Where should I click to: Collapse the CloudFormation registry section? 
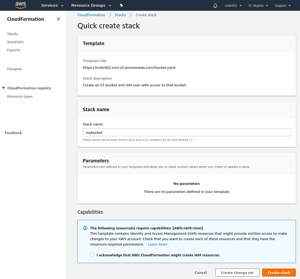coord(4,88)
